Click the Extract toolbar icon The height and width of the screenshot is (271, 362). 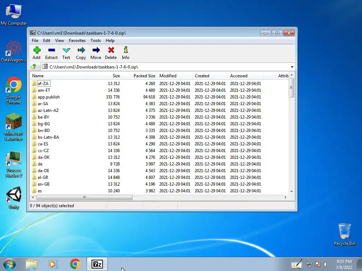[x=52, y=50]
